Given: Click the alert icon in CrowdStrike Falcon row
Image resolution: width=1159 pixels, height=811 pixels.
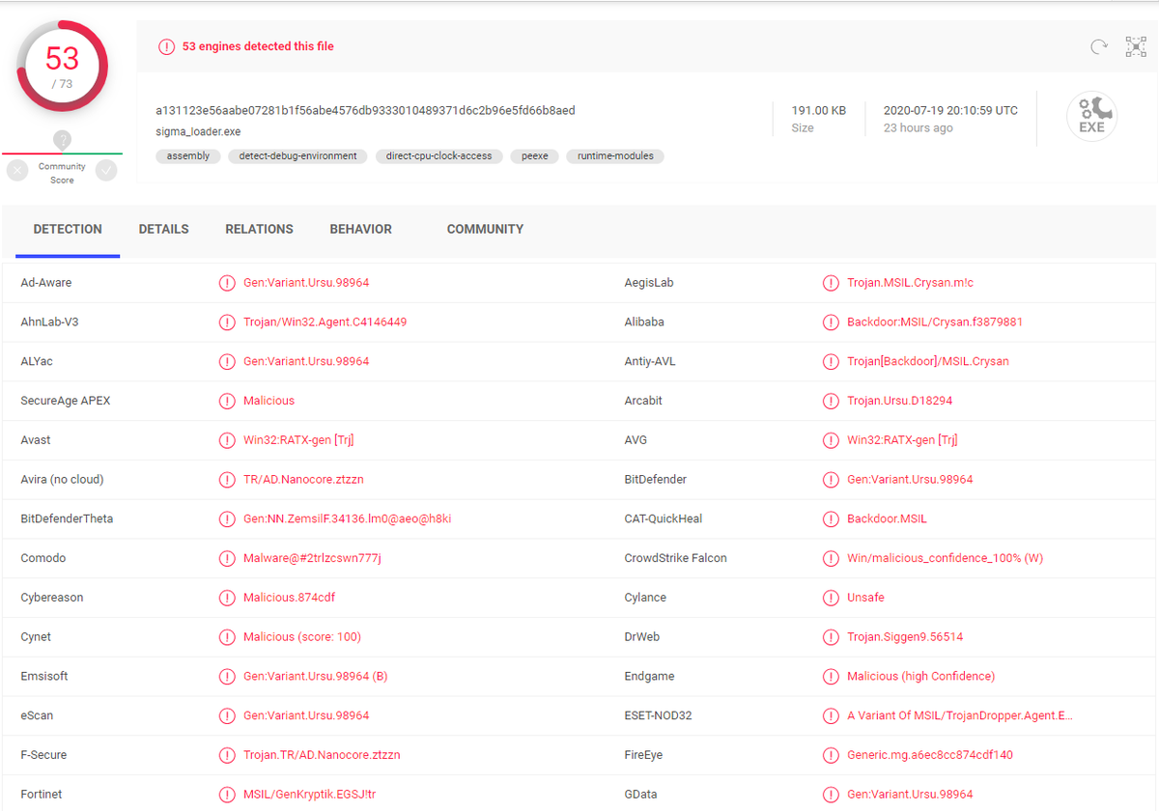Looking at the screenshot, I should (x=831, y=558).
